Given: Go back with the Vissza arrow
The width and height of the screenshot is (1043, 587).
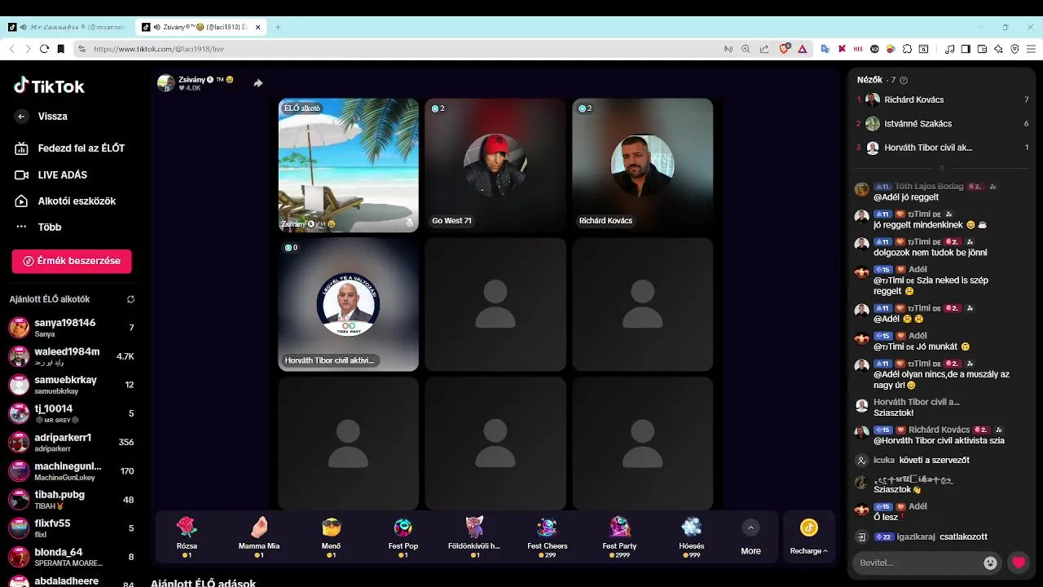Looking at the screenshot, I should pyautogui.click(x=21, y=117).
